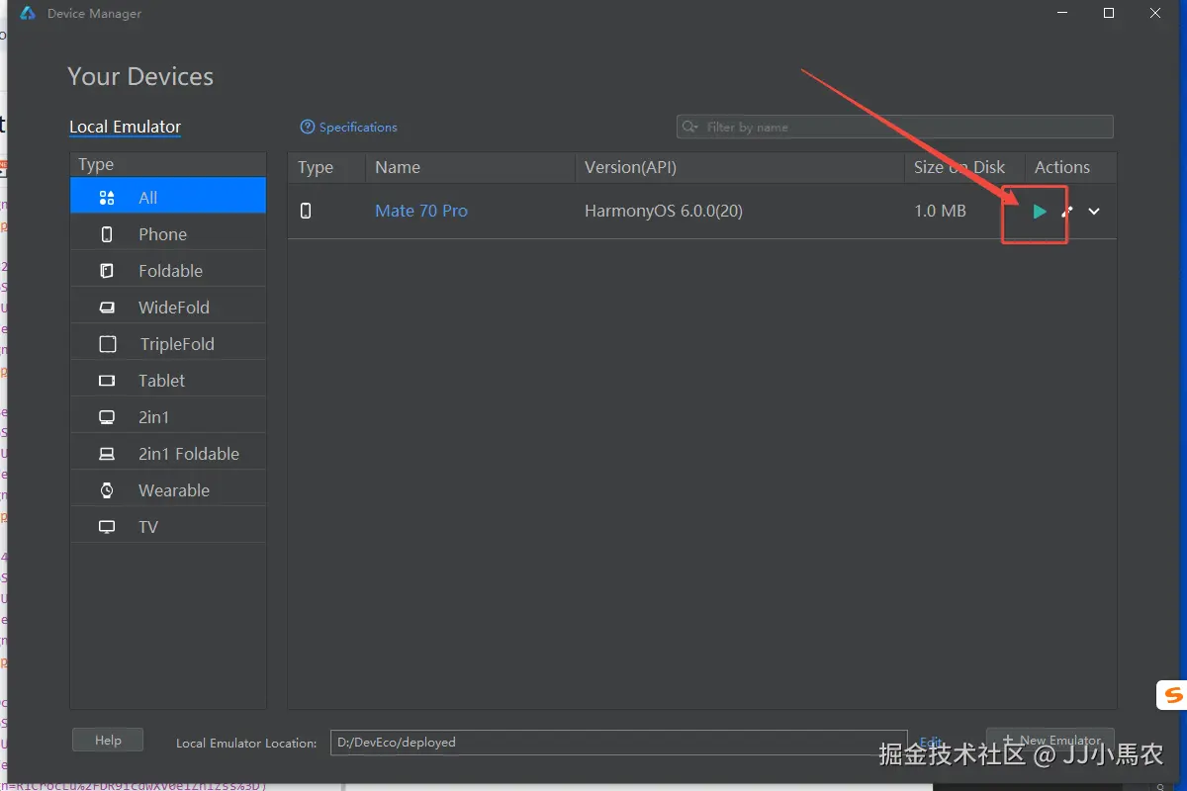
Task: Select the 2in1 Foldable device type
Action: [x=168, y=454]
